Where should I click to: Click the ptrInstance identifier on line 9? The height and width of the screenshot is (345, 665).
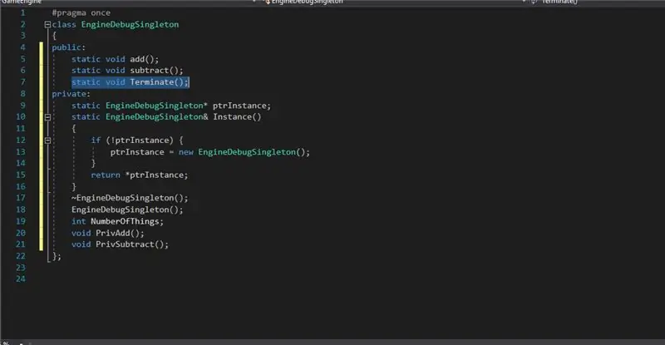coord(239,106)
